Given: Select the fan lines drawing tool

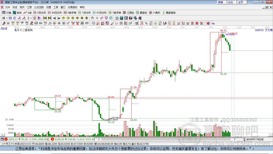Looking at the screenshot, I should pos(98,23).
